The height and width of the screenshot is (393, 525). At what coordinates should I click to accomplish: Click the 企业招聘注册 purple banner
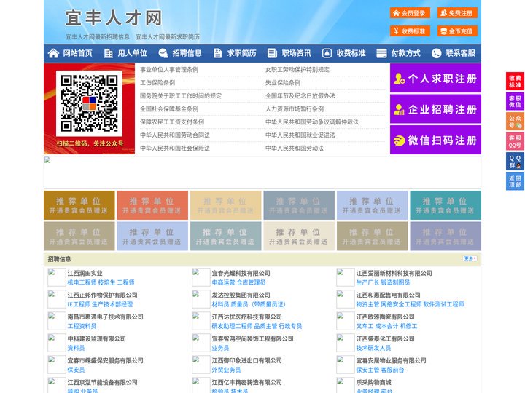pyautogui.click(x=435, y=109)
